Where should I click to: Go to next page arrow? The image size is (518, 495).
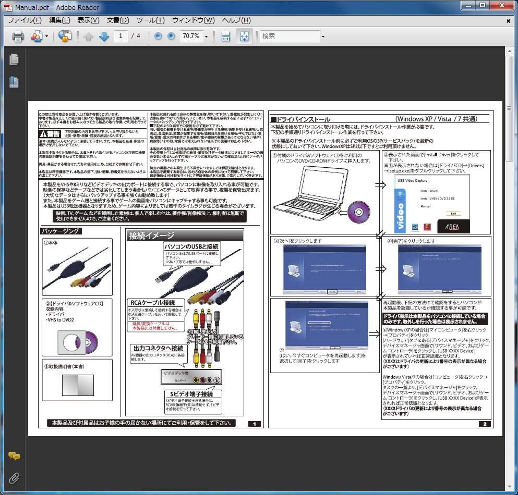[x=104, y=36]
